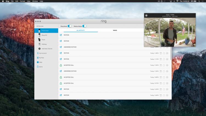The height and width of the screenshot is (116, 206).
Task: Switch to the Rings tab
Action: [x=115, y=31]
